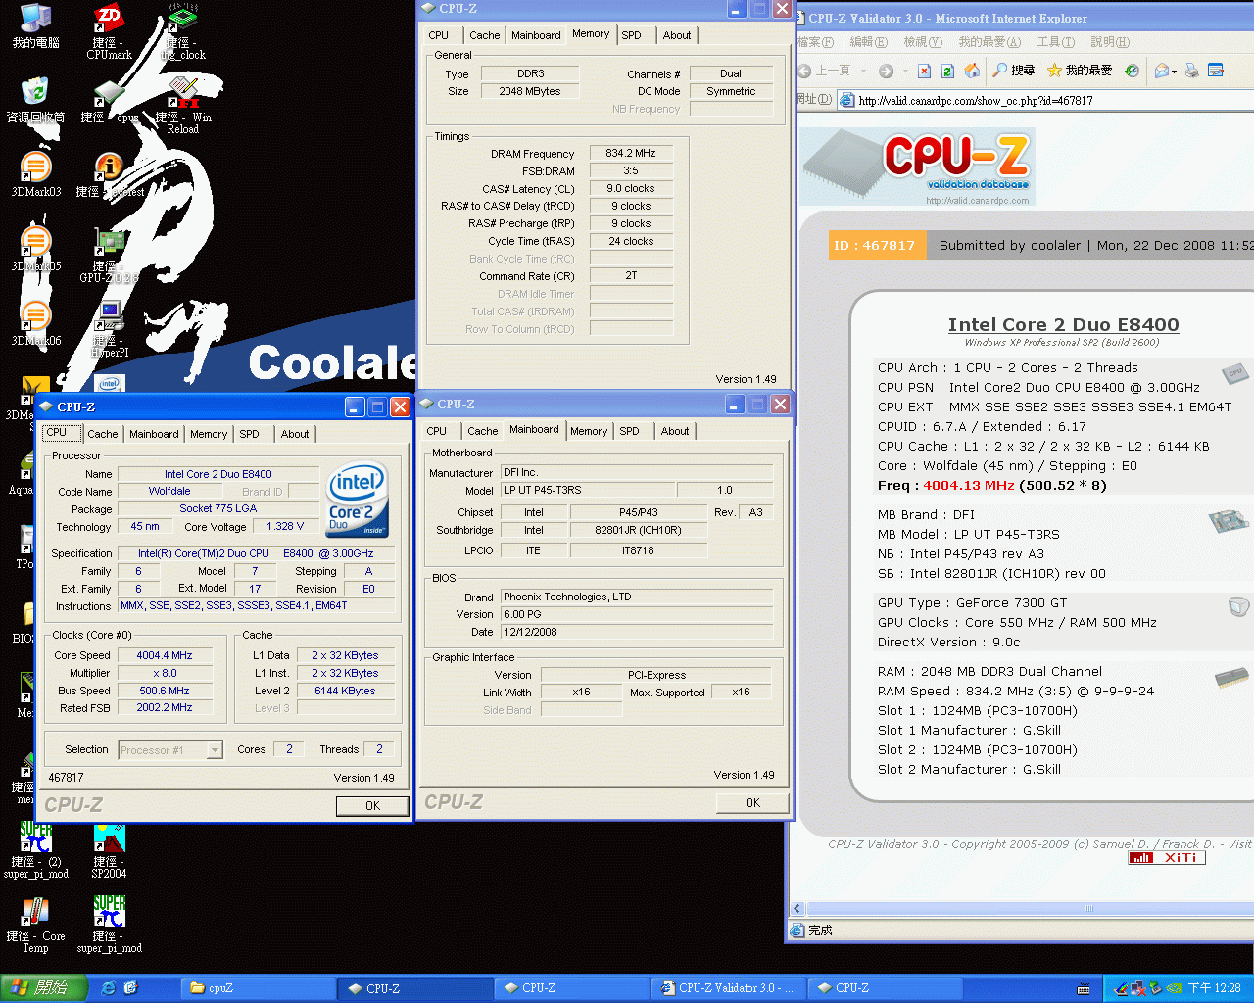Open Internet Explorer from quick launch
This screenshot has height=1003, width=1254.
tap(109, 988)
